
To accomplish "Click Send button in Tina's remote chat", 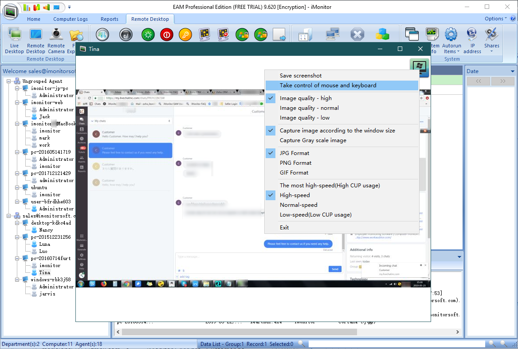I will tap(335, 269).
